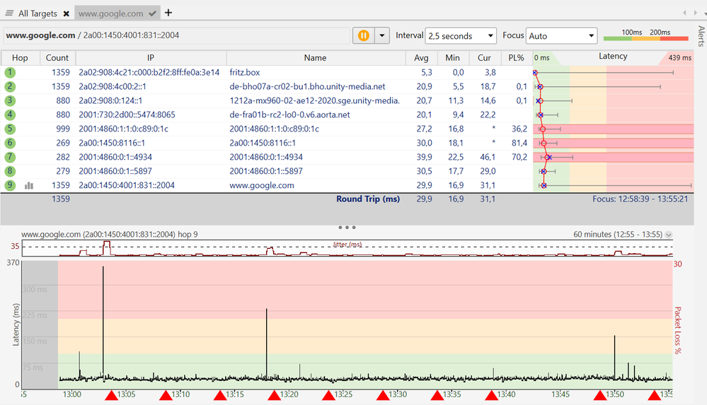Click the Latency graph column header

coord(613,57)
